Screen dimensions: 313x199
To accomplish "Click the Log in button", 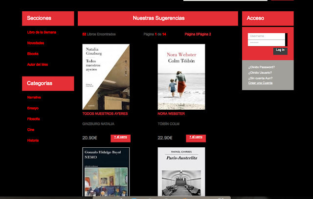I will (280, 51).
